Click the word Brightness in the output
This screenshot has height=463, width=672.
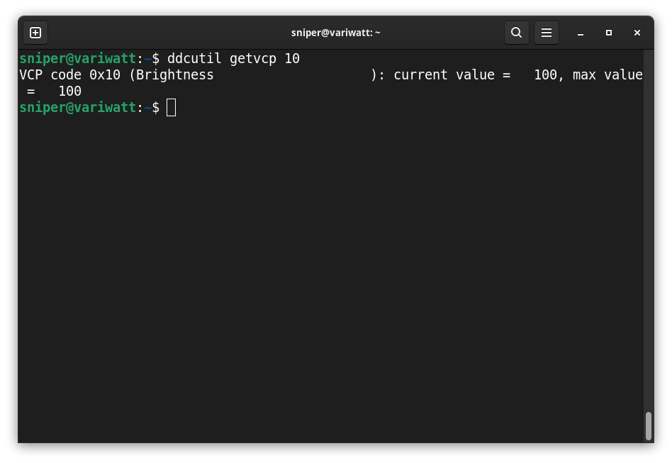tap(175, 75)
